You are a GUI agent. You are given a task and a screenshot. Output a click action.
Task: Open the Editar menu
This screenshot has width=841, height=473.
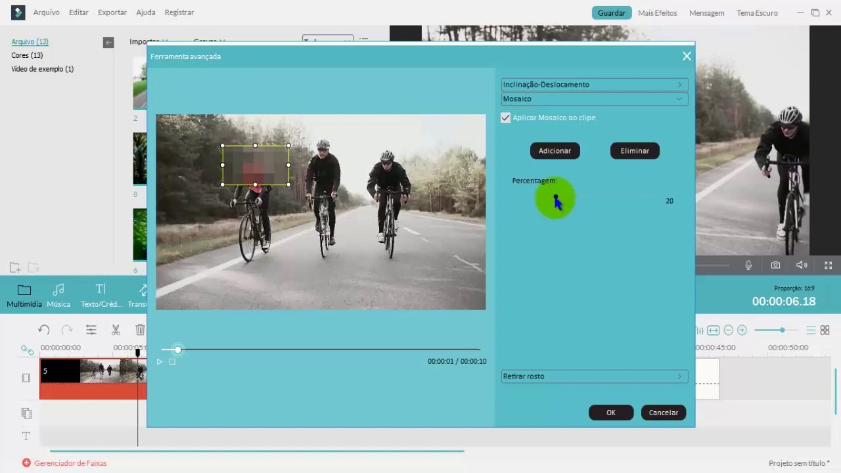[x=79, y=12]
